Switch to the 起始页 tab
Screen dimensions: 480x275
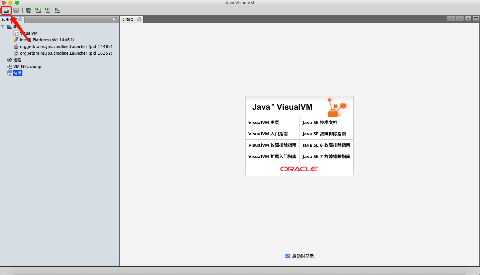(x=128, y=19)
